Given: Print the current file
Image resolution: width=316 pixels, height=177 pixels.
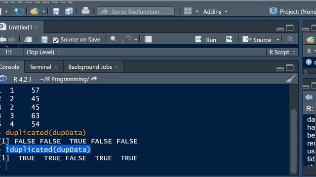Looking at the screenshot, I should [x=85, y=11].
